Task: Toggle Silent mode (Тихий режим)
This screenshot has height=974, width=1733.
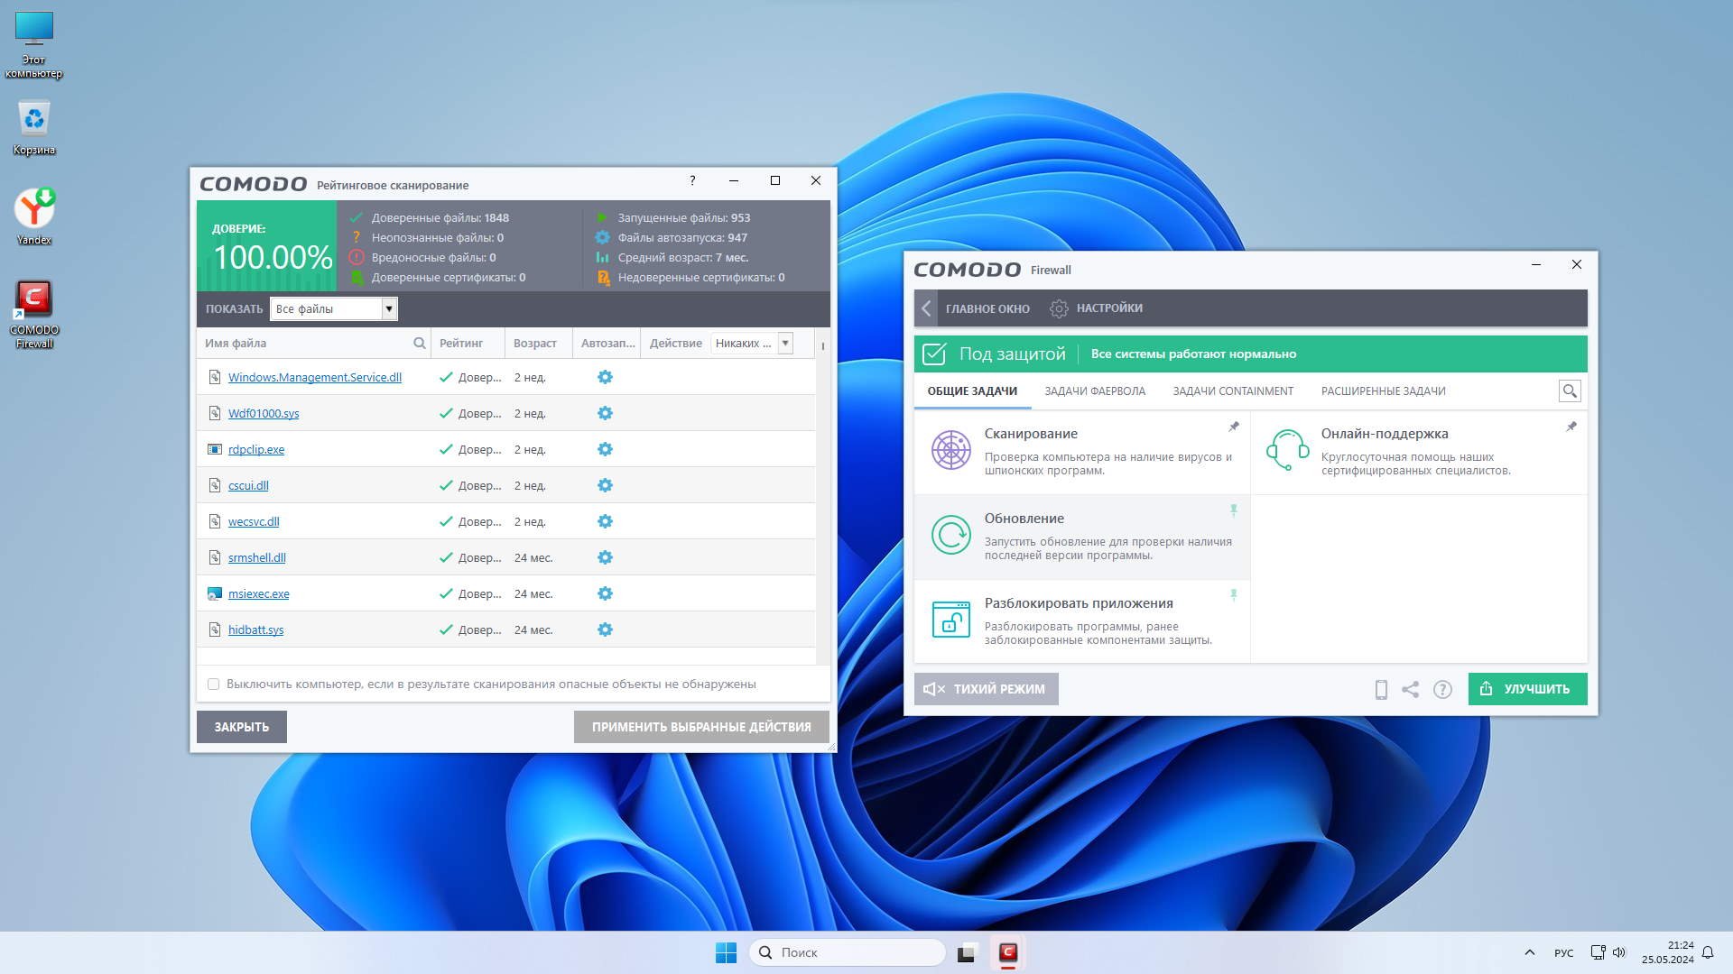Action: [986, 689]
